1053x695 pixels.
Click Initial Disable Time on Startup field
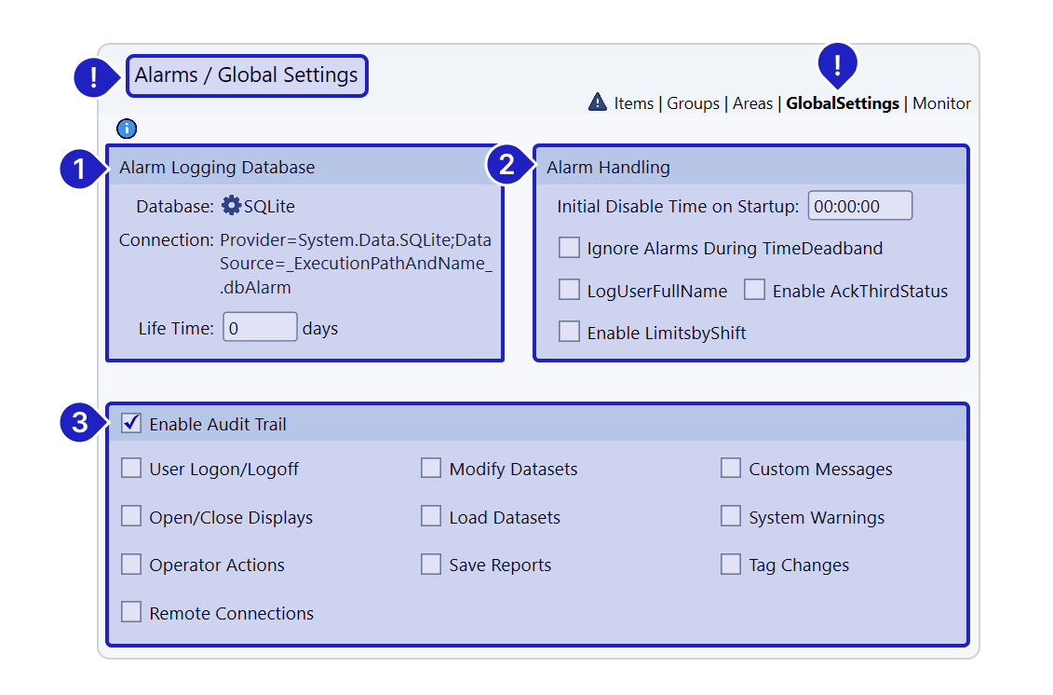tap(859, 206)
